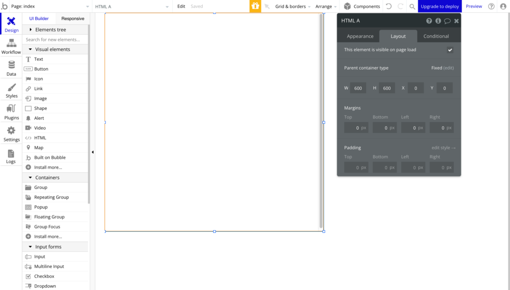Image resolution: width=510 pixels, height=290 pixels.
Task: Click the search magnifier icon in the top bar
Action: point(412,6)
